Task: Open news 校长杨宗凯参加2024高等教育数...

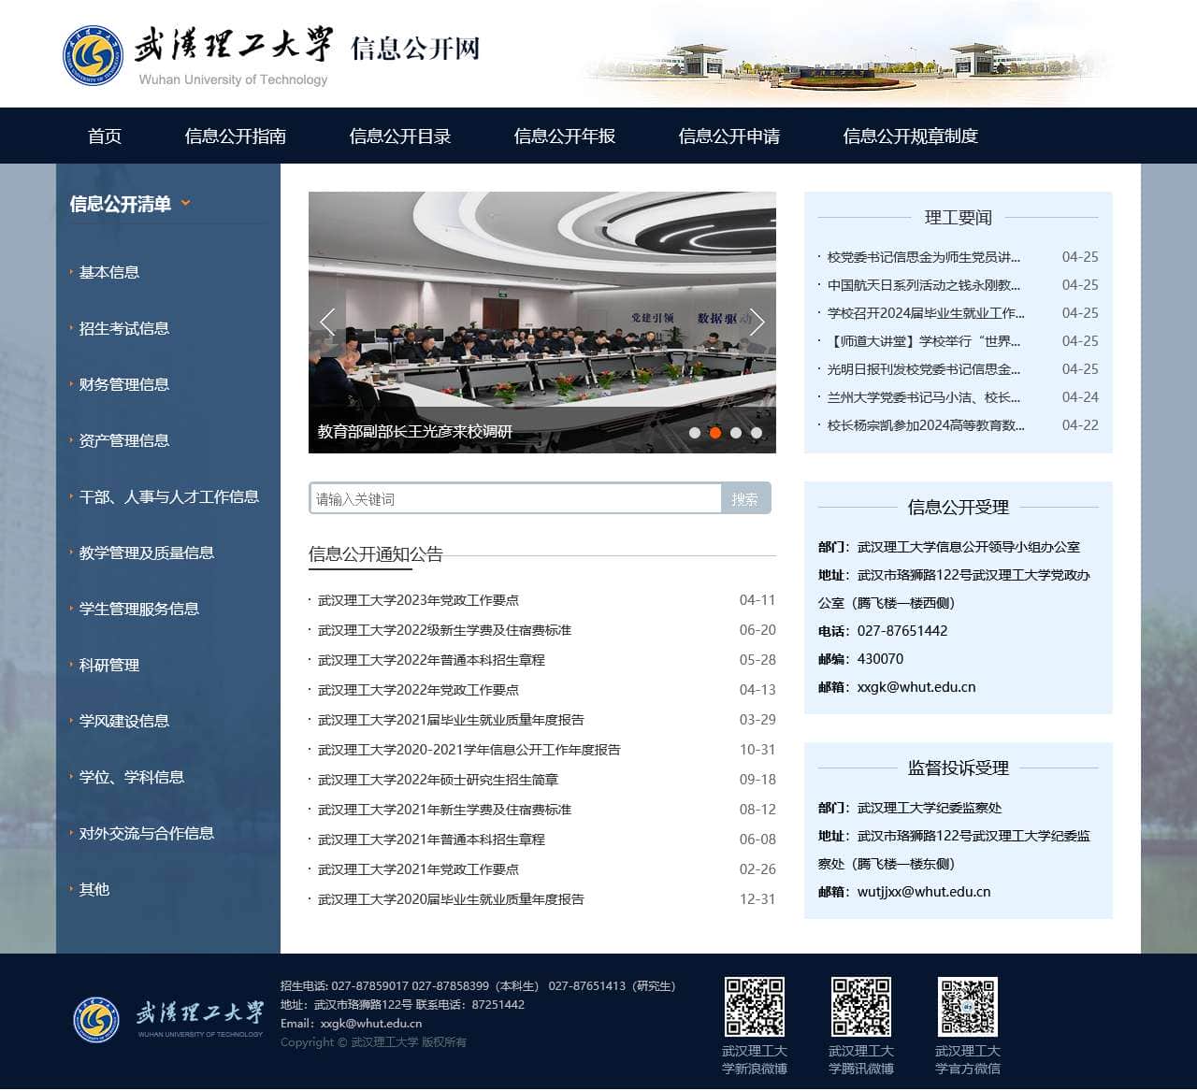Action: [x=926, y=425]
